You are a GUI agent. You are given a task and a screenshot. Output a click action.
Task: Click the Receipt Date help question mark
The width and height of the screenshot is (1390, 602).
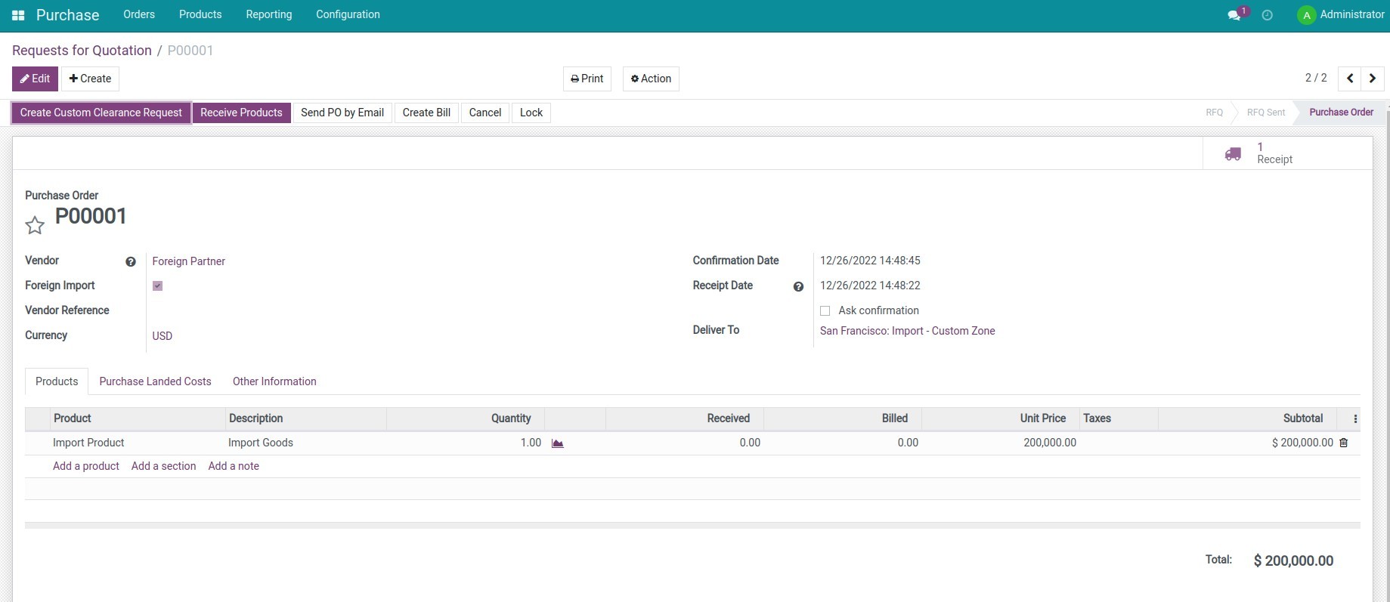point(798,287)
